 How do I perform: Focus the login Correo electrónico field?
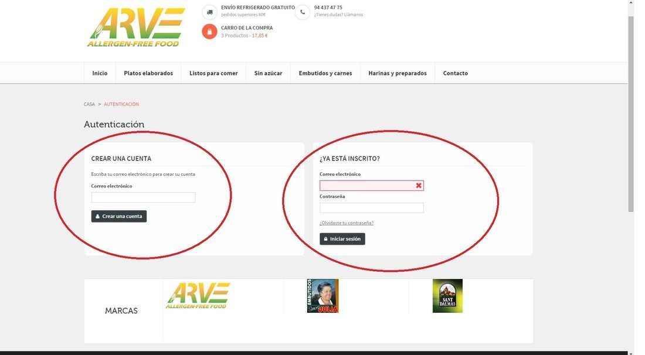[x=371, y=185]
